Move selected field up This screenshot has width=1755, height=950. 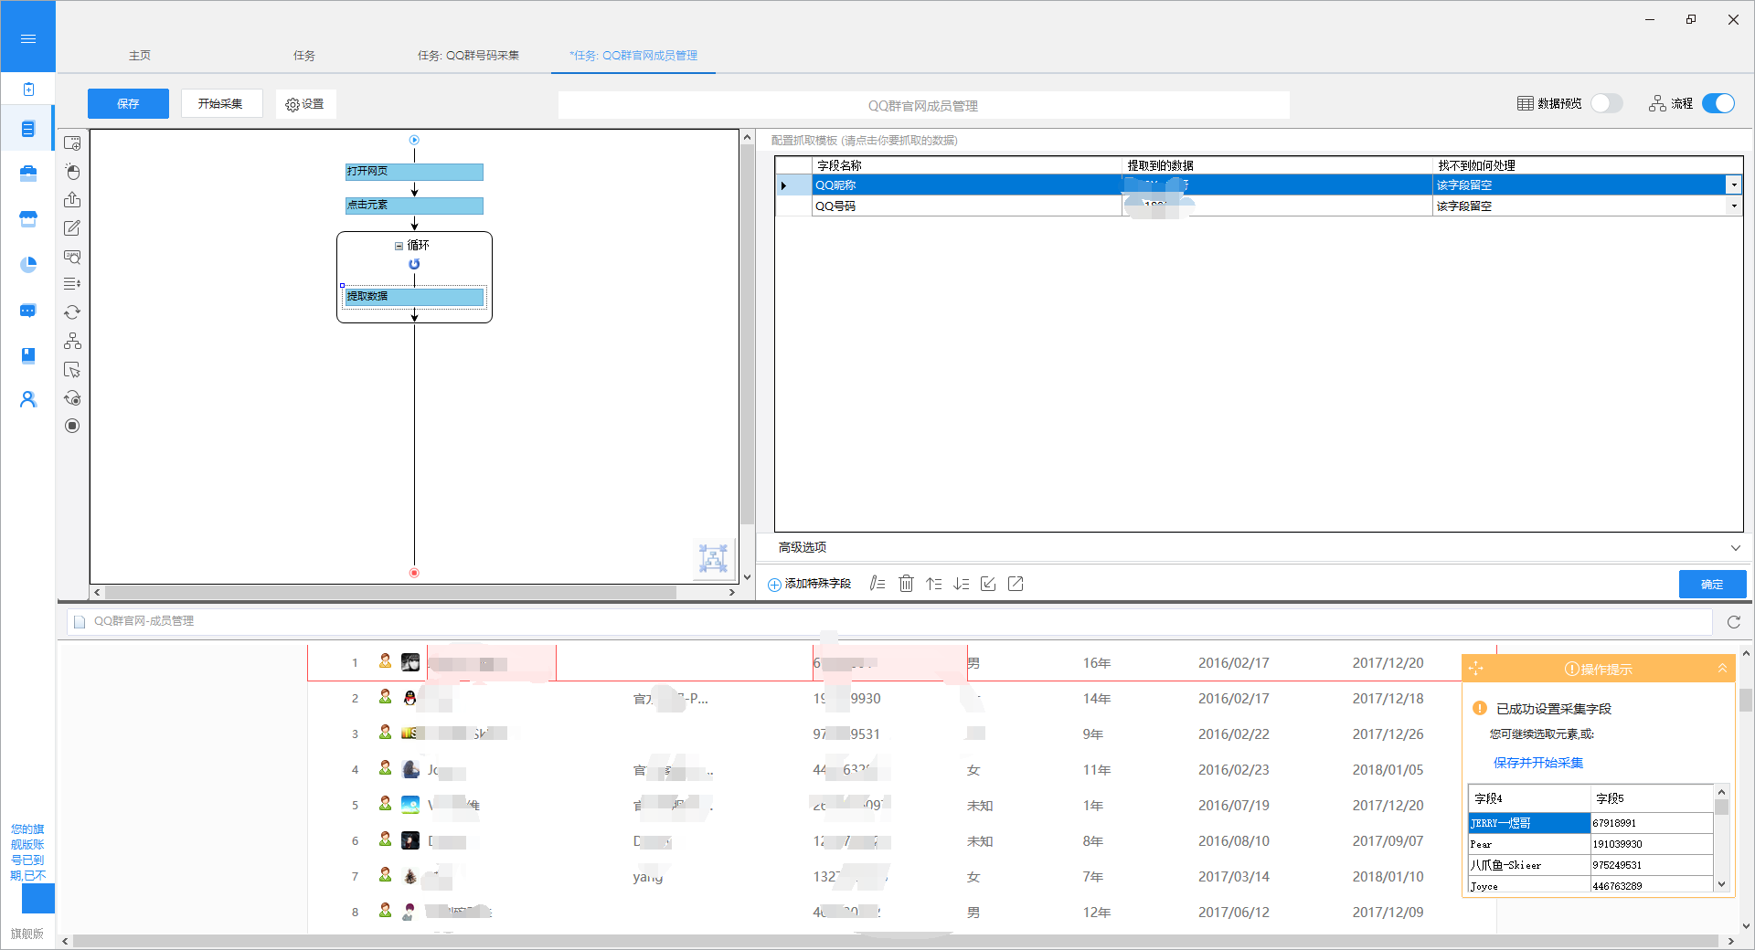pyautogui.click(x=933, y=584)
